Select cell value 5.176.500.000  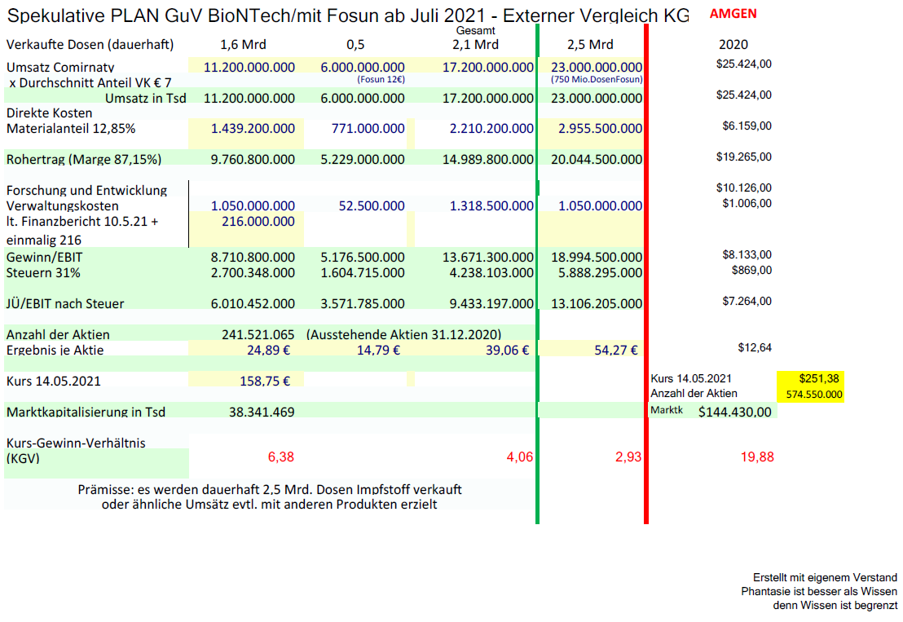click(362, 258)
